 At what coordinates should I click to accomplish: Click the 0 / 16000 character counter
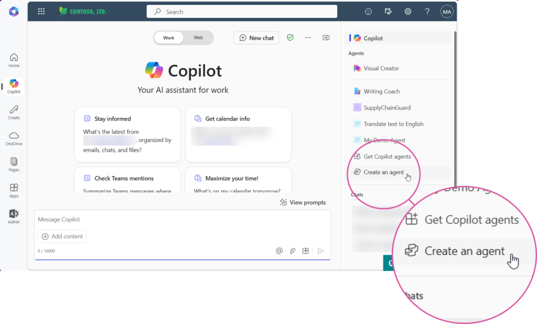pyautogui.click(x=46, y=251)
